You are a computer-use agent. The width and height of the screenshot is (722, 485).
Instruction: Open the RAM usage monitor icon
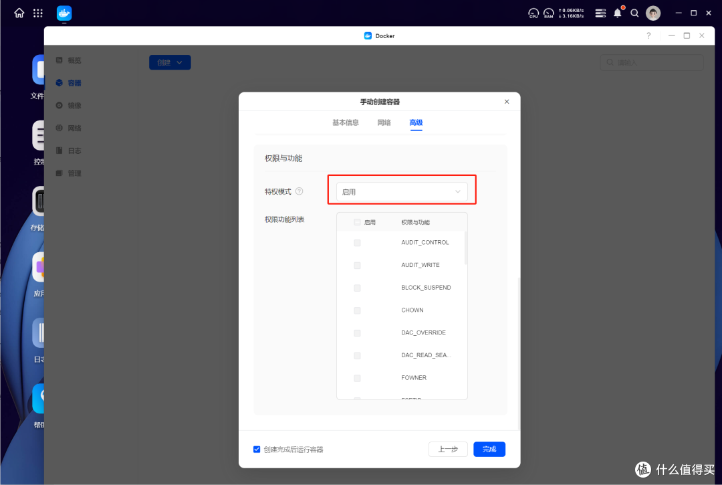(548, 13)
